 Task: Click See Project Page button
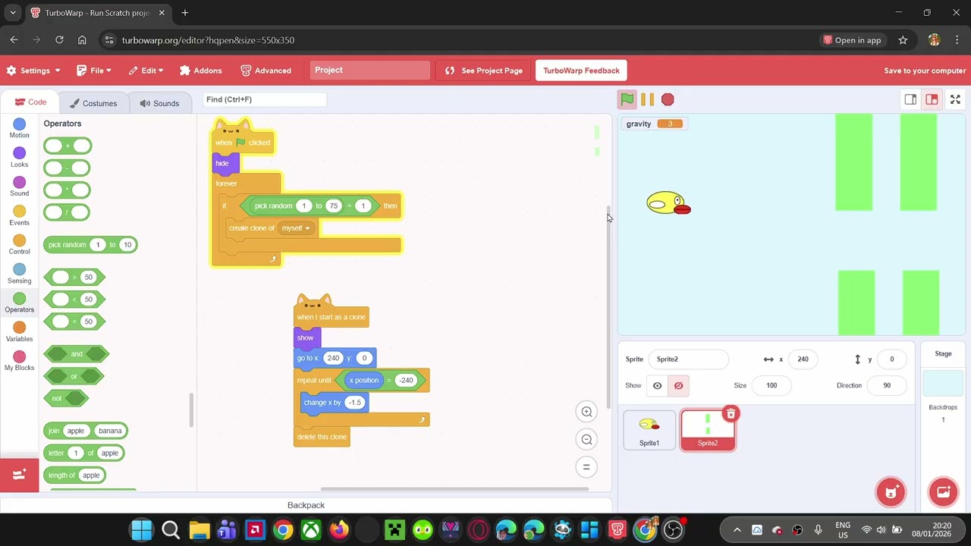pos(484,71)
